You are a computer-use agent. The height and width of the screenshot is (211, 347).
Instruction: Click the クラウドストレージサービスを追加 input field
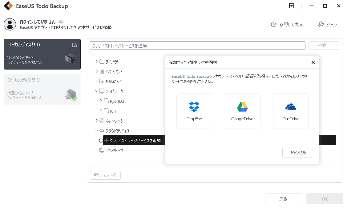pyautogui.click(x=197, y=45)
